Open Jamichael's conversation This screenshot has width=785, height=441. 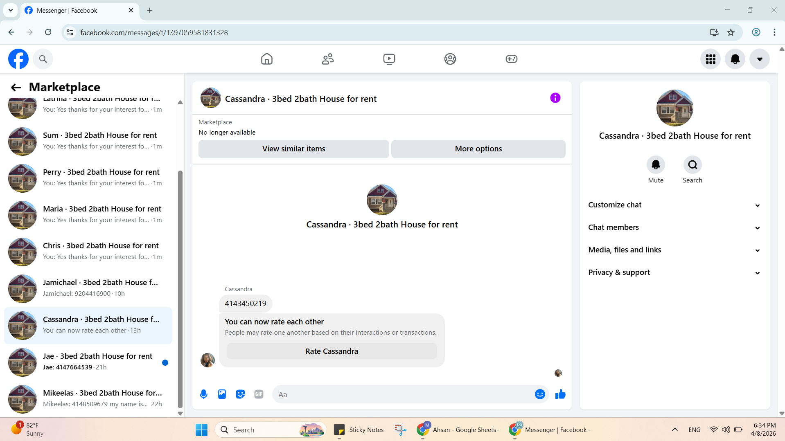click(x=88, y=288)
